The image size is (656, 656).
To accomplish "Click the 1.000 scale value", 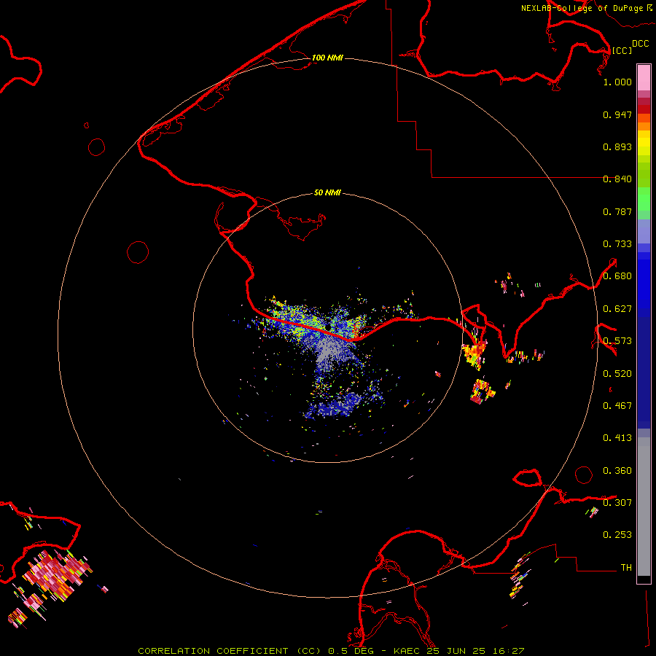I will pos(617,82).
